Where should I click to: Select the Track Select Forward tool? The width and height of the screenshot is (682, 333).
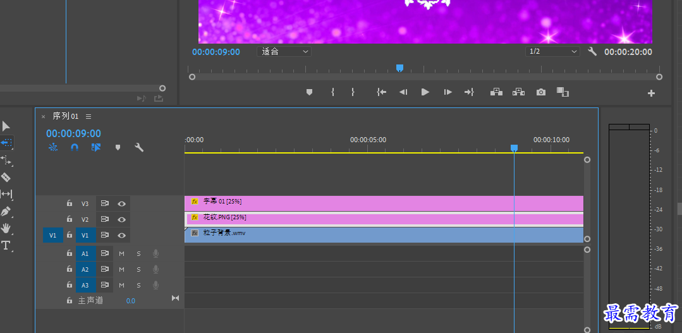[6, 142]
